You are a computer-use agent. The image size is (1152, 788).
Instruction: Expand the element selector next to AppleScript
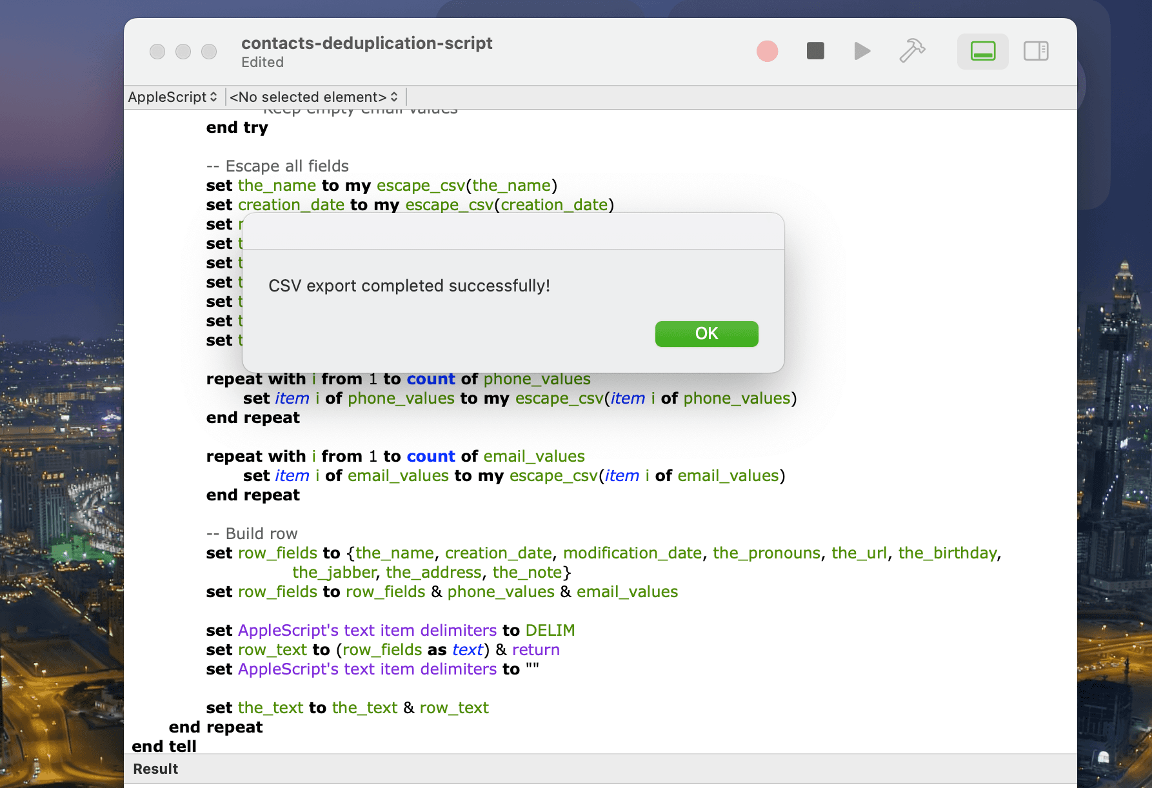pos(393,97)
